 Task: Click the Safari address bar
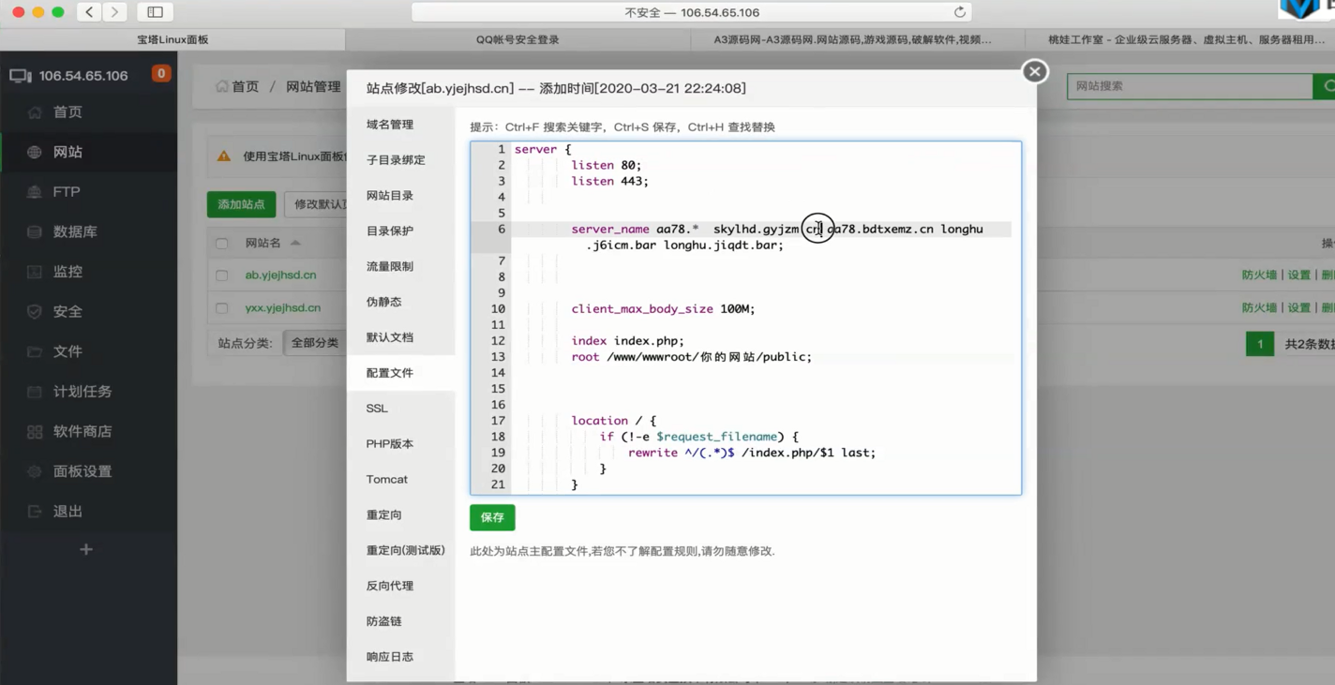[691, 12]
